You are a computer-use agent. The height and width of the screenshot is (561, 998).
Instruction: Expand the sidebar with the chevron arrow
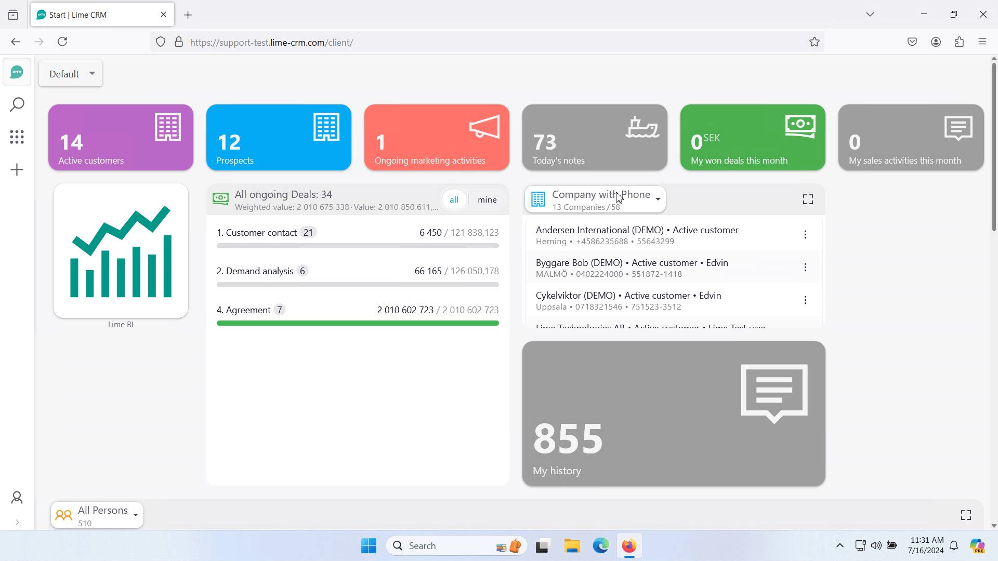point(17,522)
